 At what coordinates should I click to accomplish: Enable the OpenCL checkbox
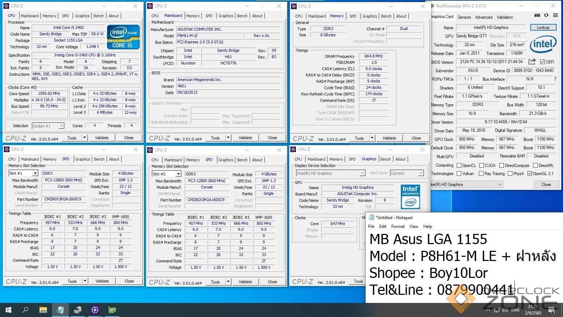[459, 165]
